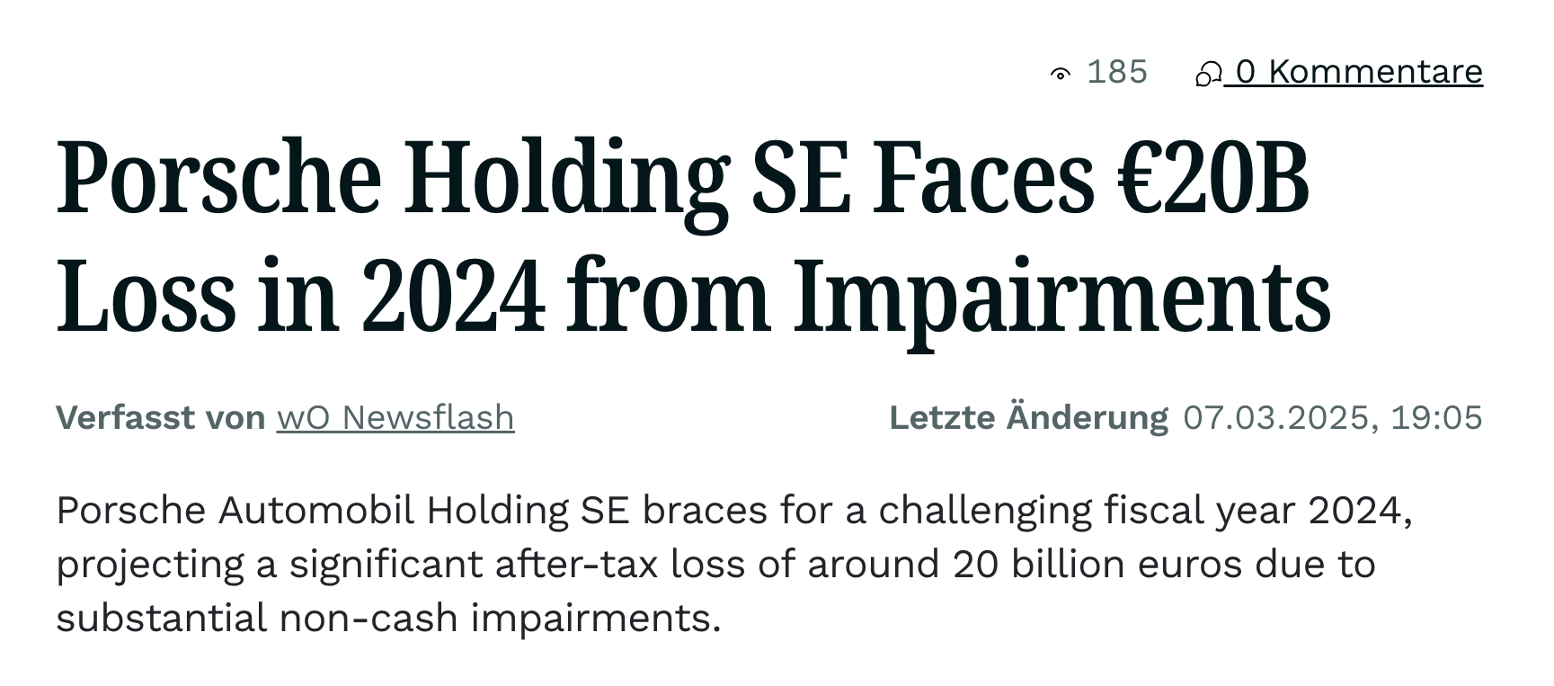
Task: Click the eye views icon
Action: [x=1061, y=74]
